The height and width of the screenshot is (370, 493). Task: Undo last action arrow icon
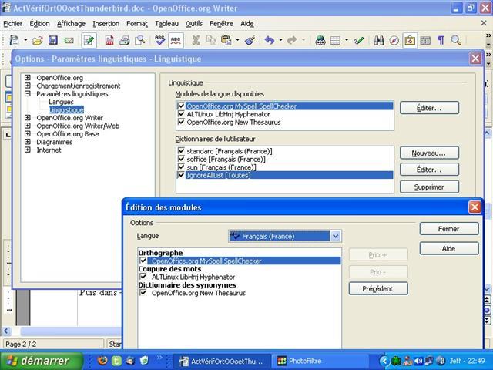(270, 40)
